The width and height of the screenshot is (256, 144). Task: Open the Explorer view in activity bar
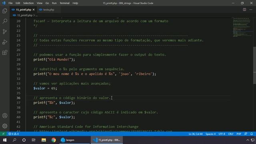point(5,11)
